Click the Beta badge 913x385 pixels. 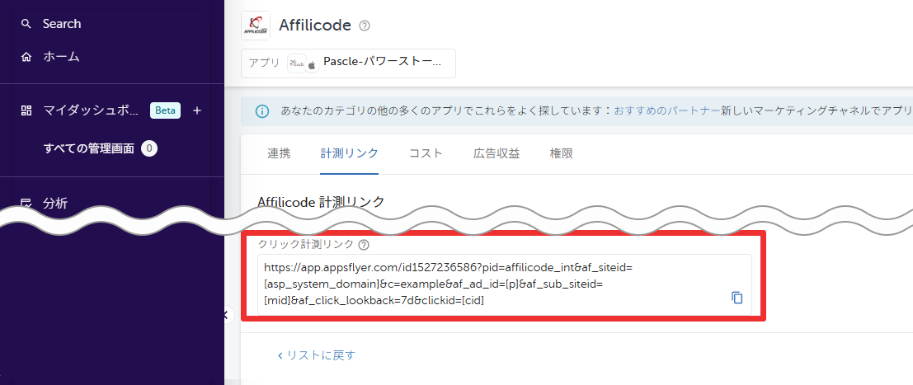click(x=166, y=110)
